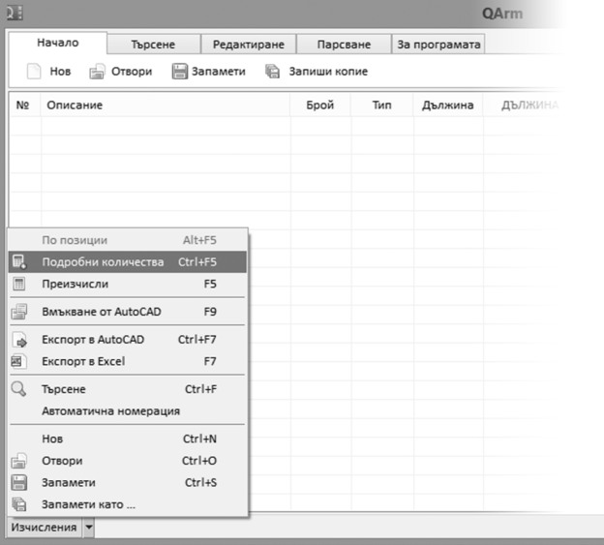The image size is (604, 545).
Task: Switch to the Парсване tab
Action: pyautogui.click(x=342, y=45)
